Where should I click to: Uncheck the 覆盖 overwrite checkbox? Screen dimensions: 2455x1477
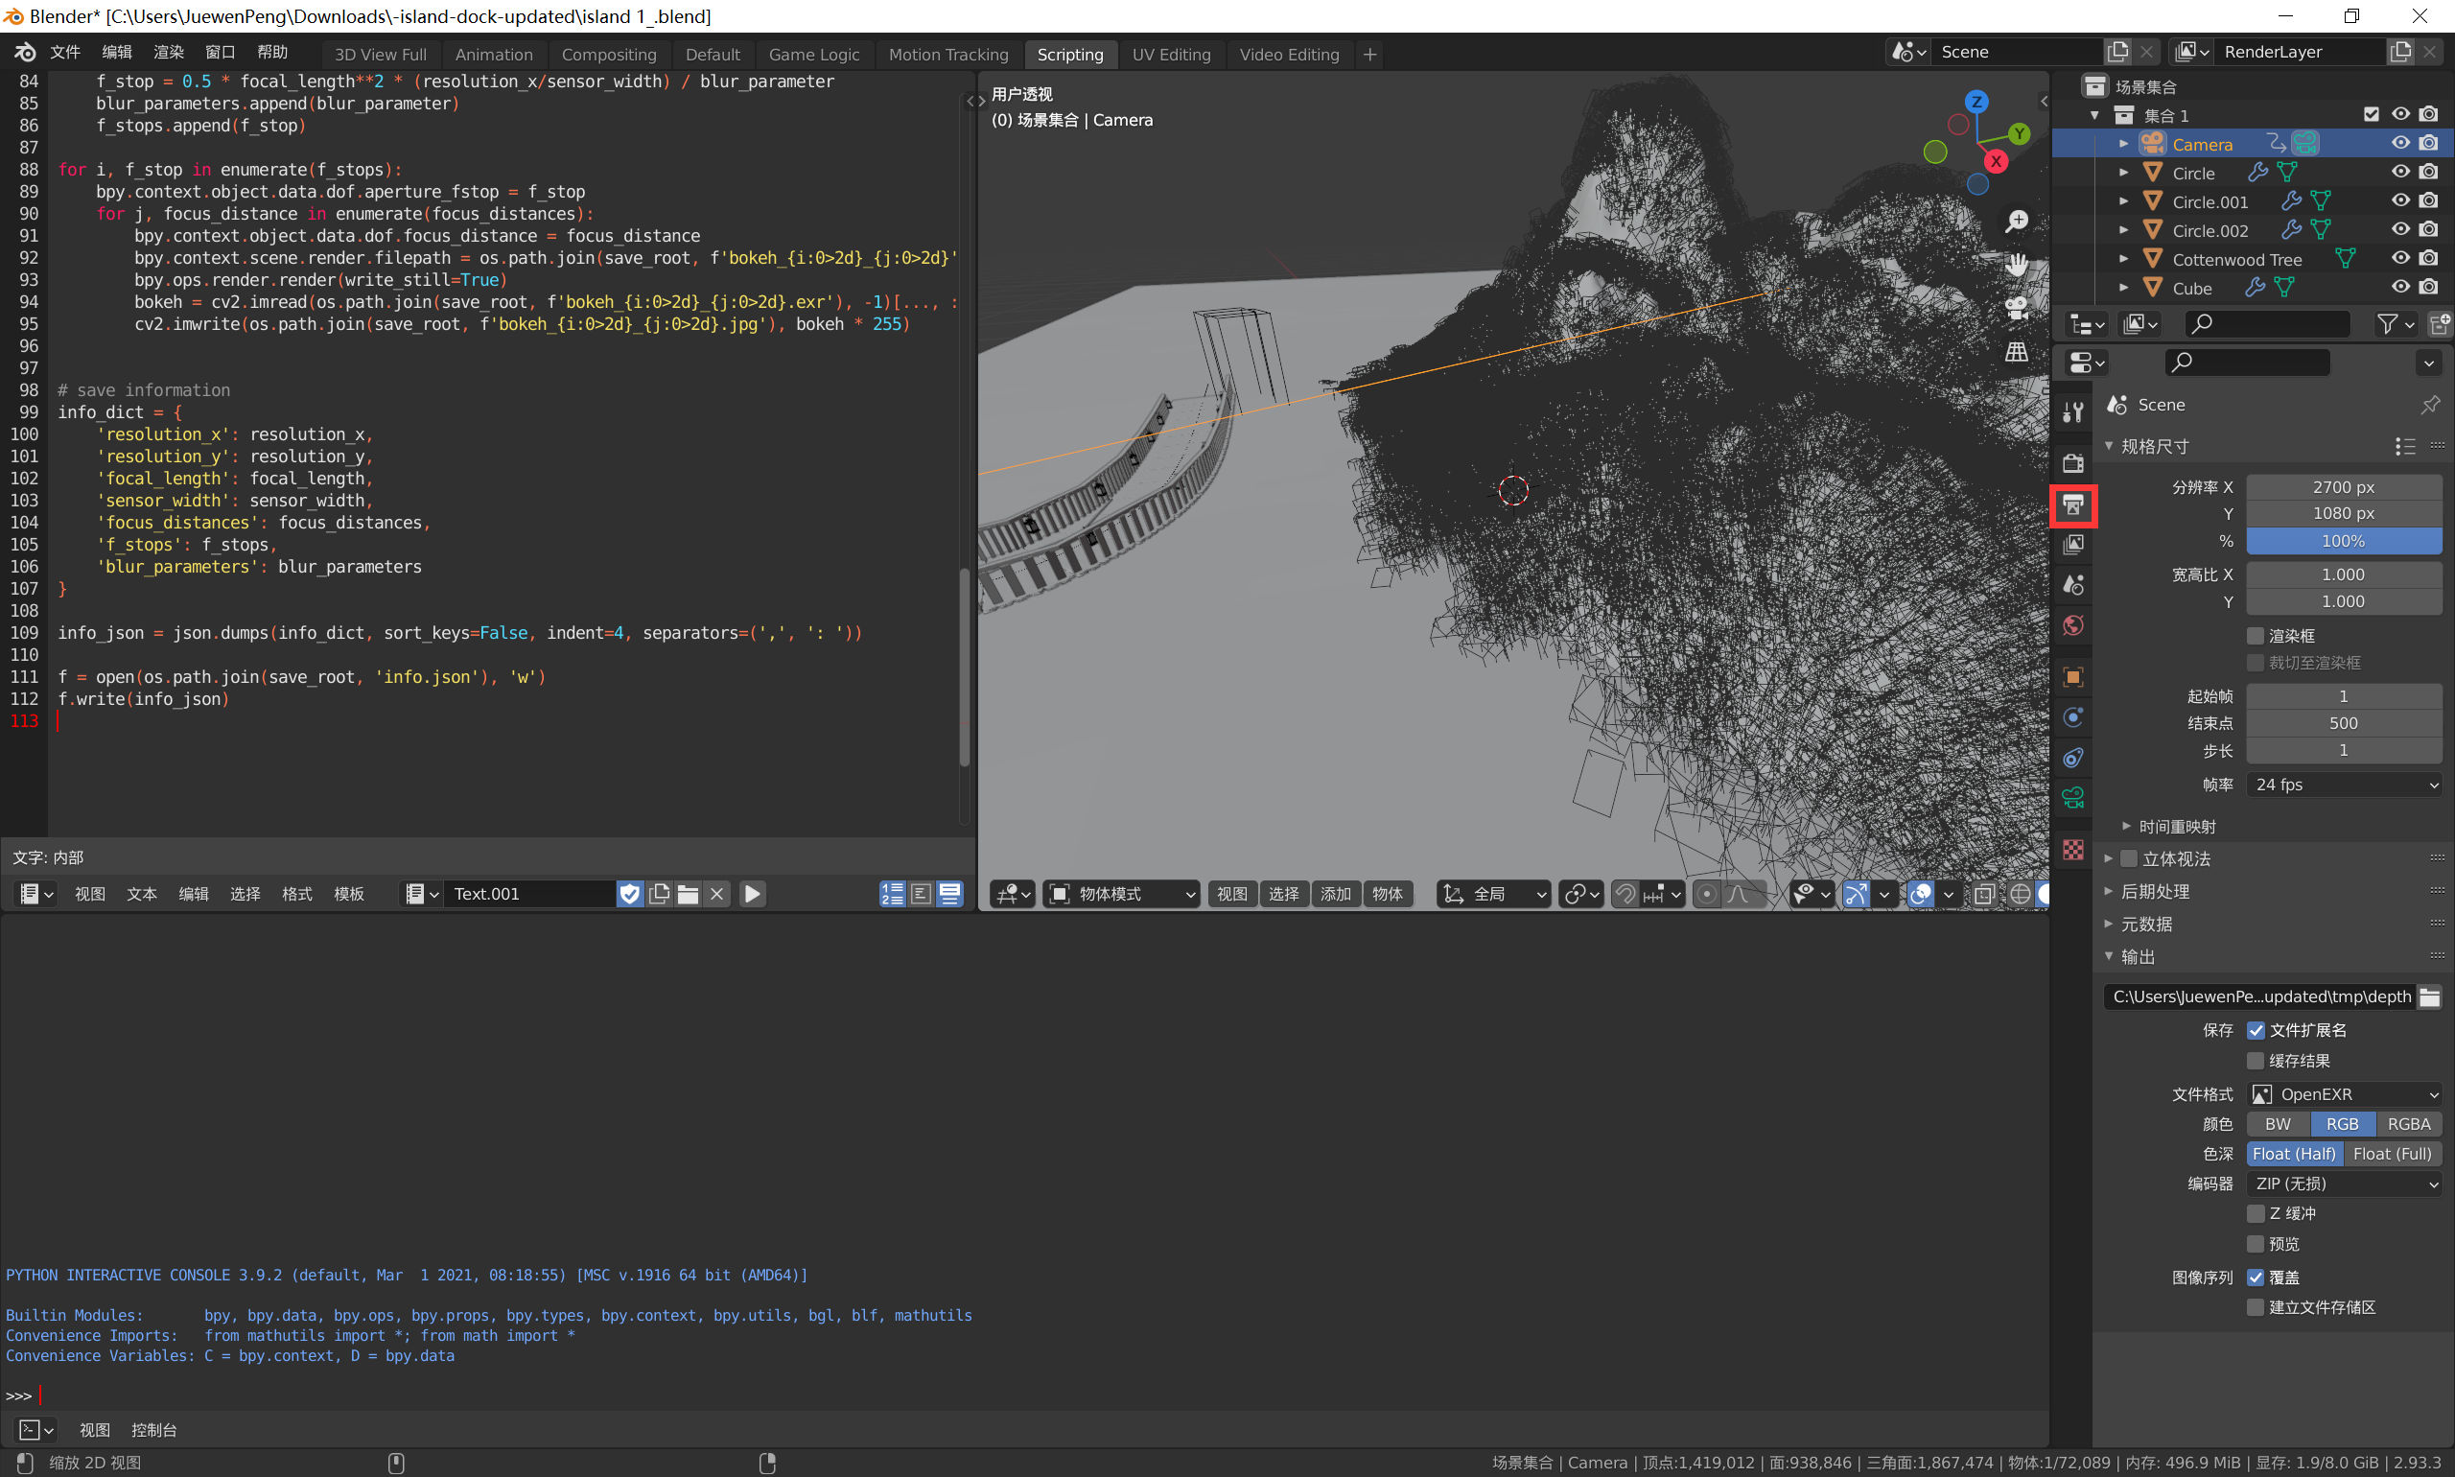tap(2256, 1277)
